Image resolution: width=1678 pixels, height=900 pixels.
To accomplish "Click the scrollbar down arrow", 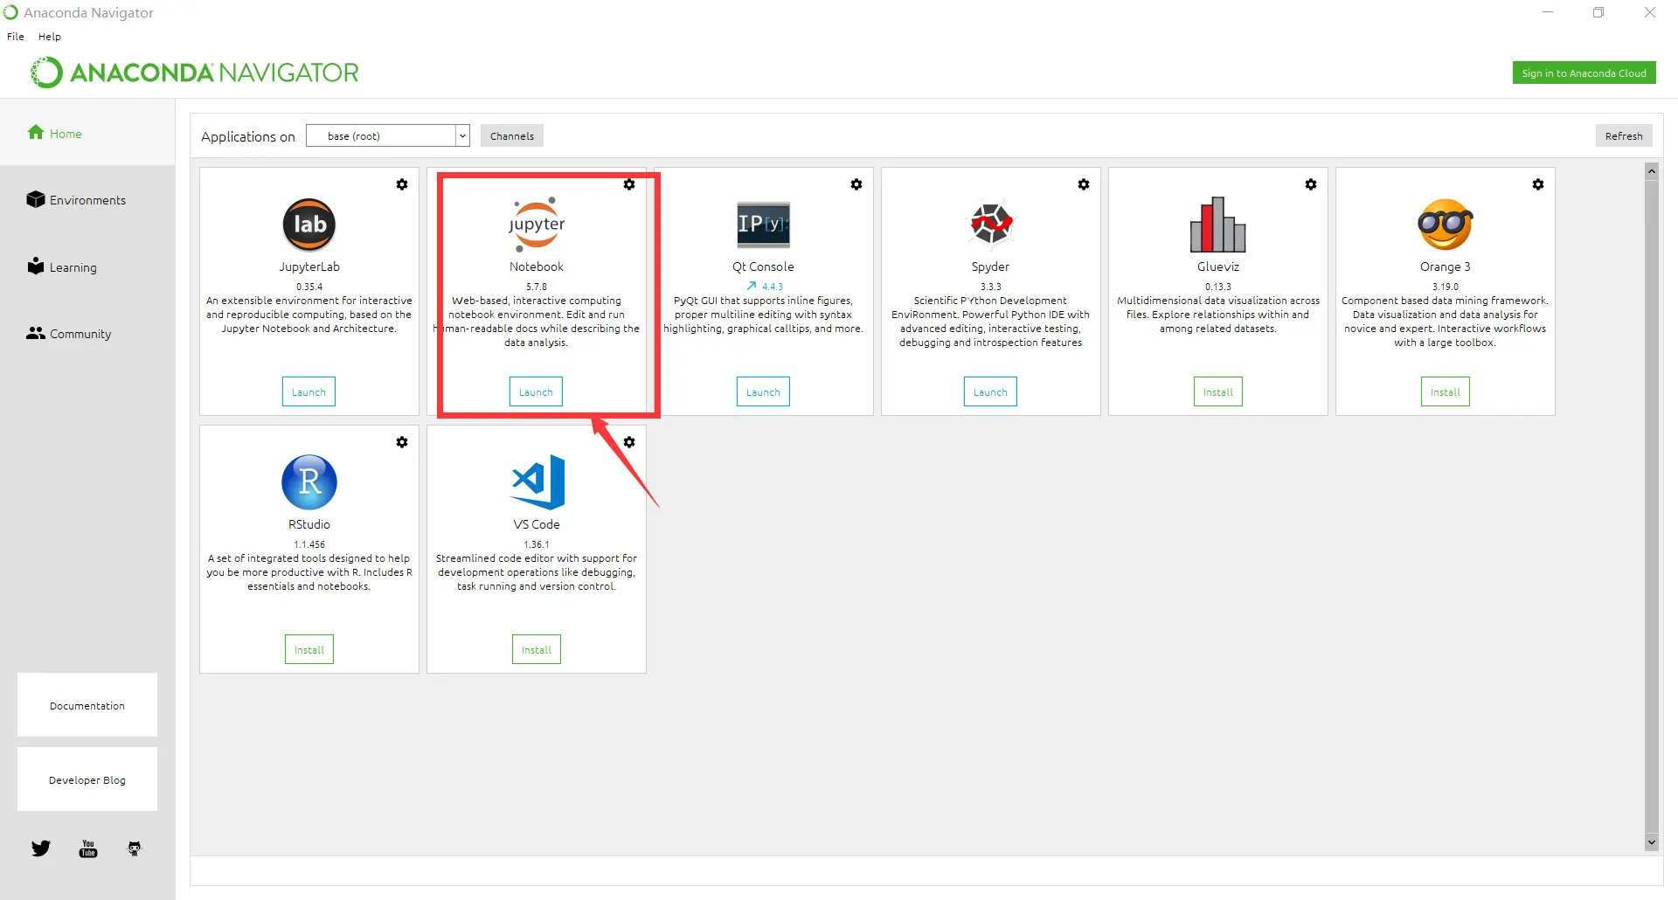I will click(x=1652, y=842).
